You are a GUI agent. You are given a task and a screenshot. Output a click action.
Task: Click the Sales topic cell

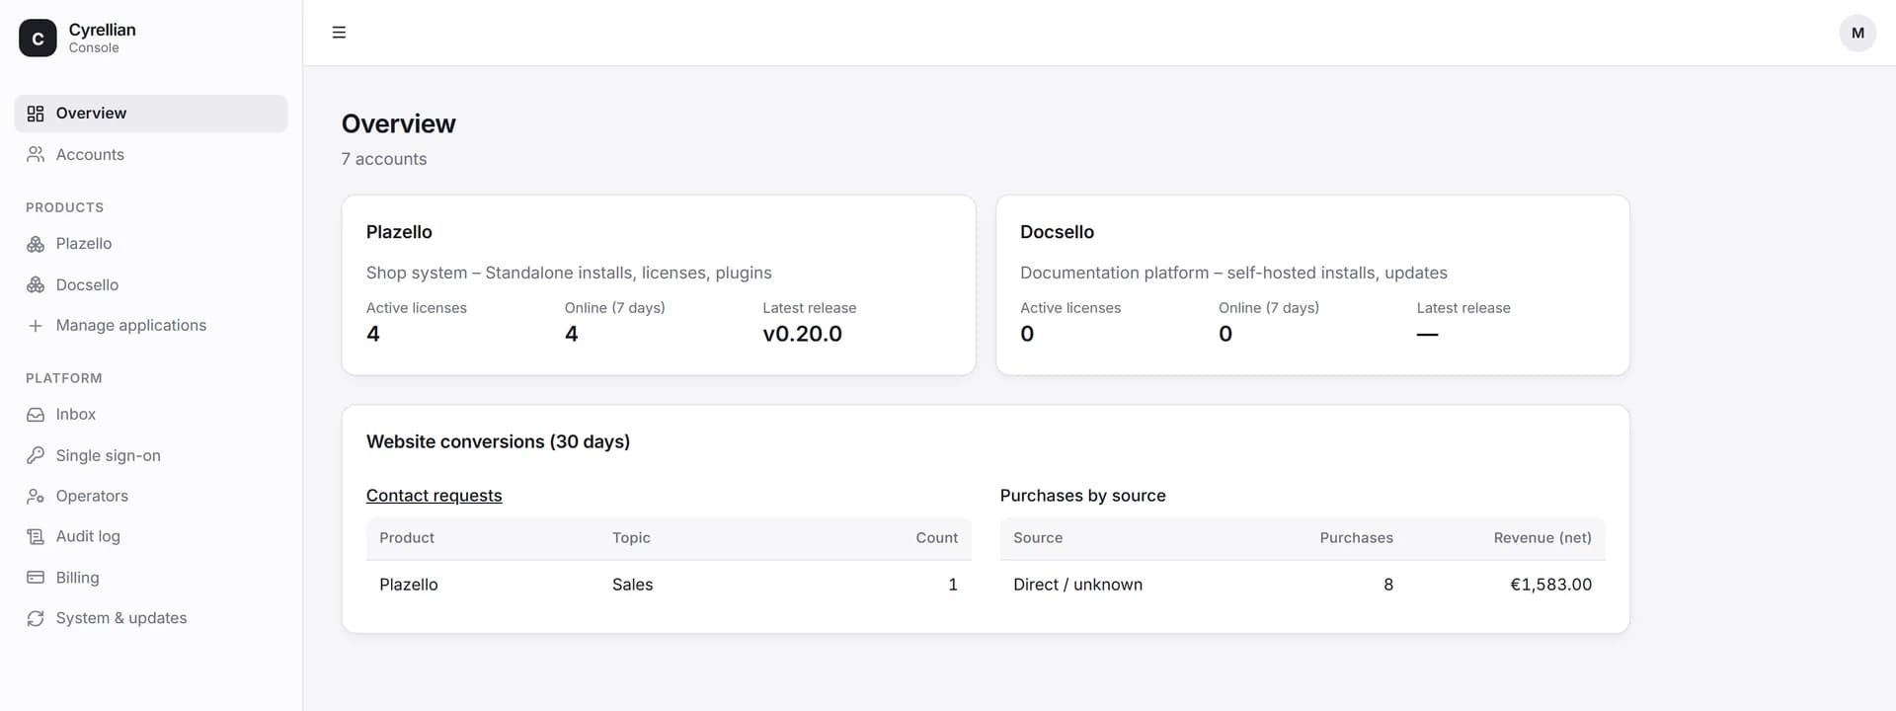coord(632,585)
